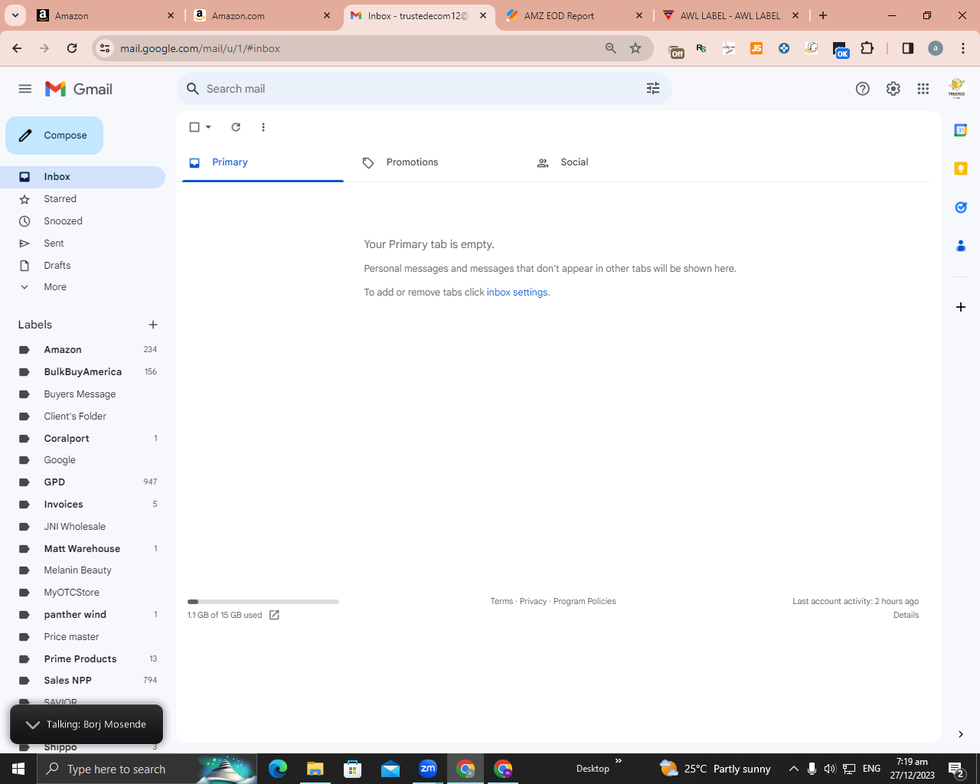Open the Chrome three-dot menu
The height and width of the screenshot is (784, 980).
coord(963,48)
